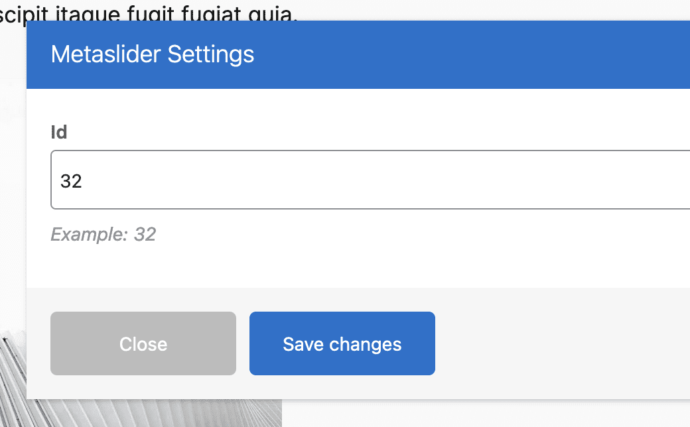Click the Metaslider Settings dialog title
This screenshot has height=427, width=690.
click(x=153, y=54)
